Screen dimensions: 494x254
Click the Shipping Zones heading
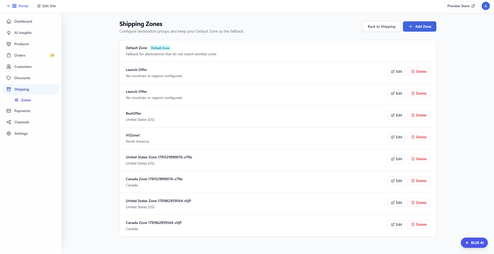tap(141, 24)
